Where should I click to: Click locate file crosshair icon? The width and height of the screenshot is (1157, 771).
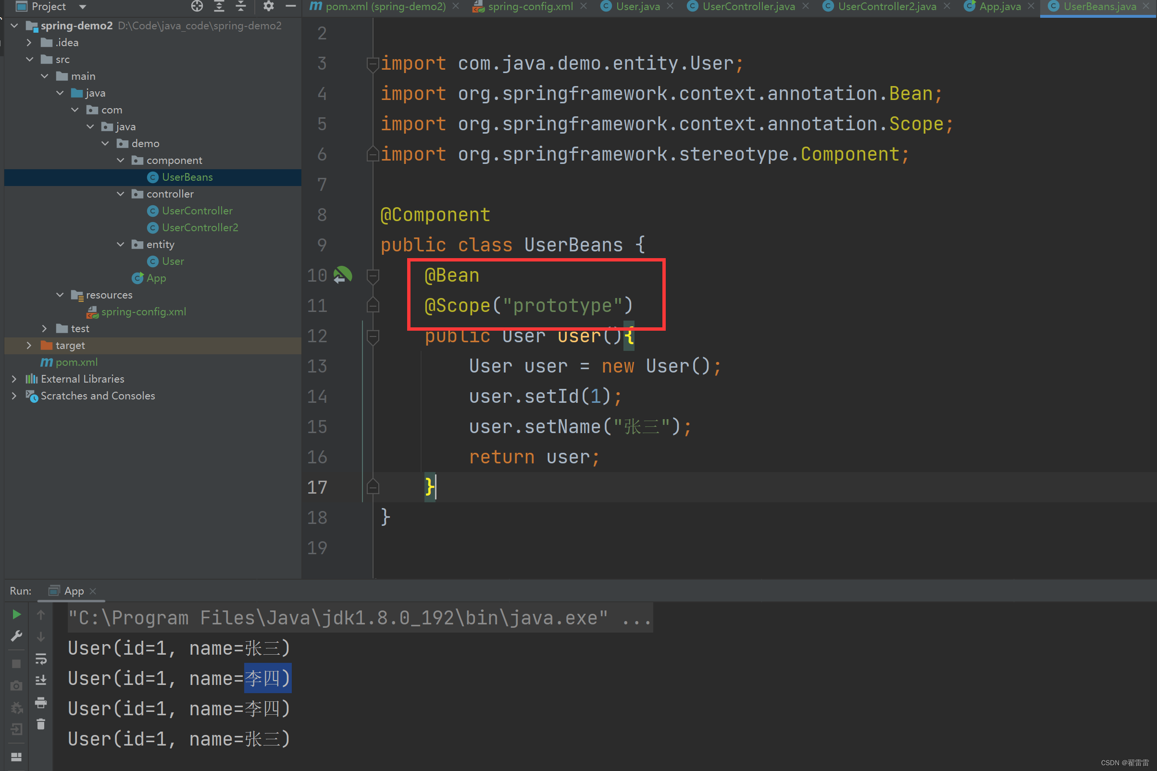(x=197, y=6)
